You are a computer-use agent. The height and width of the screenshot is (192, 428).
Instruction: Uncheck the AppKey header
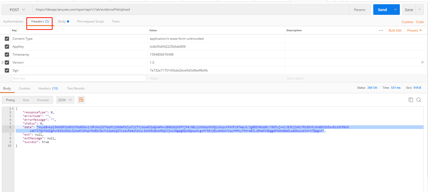(x=7, y=47)
